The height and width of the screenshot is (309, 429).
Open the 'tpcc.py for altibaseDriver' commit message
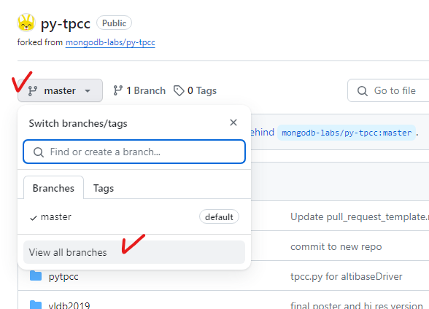tap(347, 276)
